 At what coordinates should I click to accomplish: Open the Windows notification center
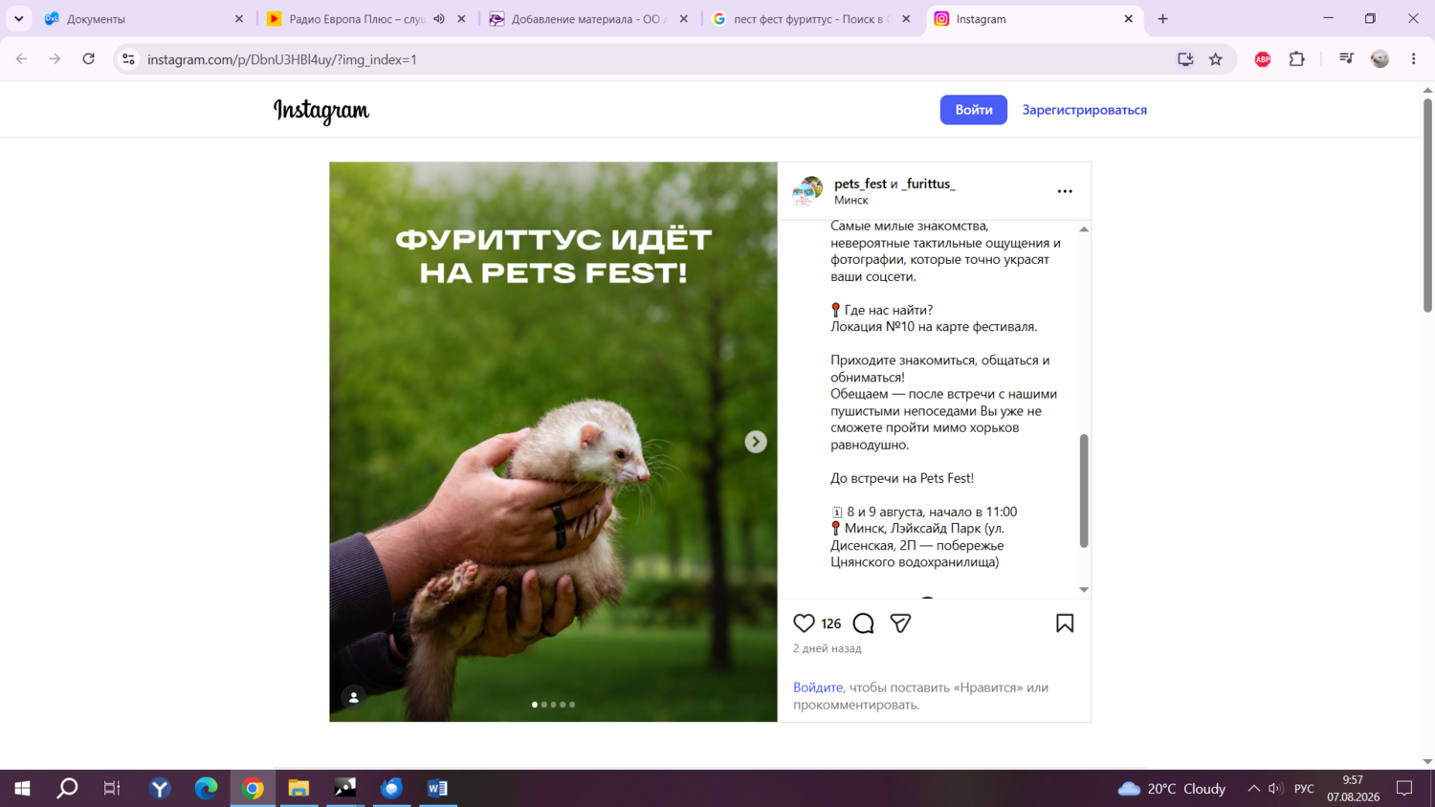pyautogui.click(x=1404, y=789)
